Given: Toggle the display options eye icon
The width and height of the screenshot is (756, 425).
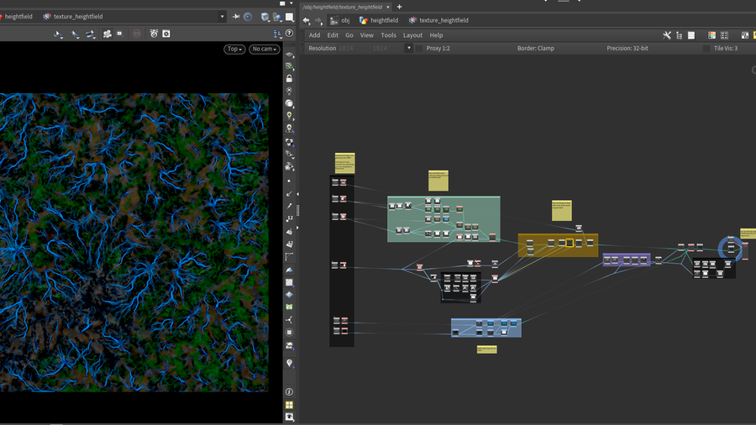Looking at the screenshot, I should tap(289, 417).
